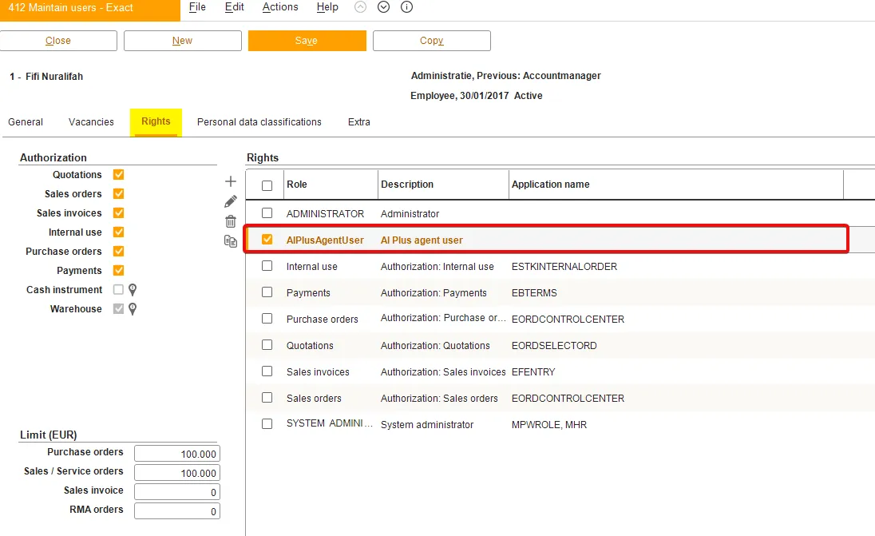Tick the SYSTEM ADMINI… role checkbox

coord(267,424)
